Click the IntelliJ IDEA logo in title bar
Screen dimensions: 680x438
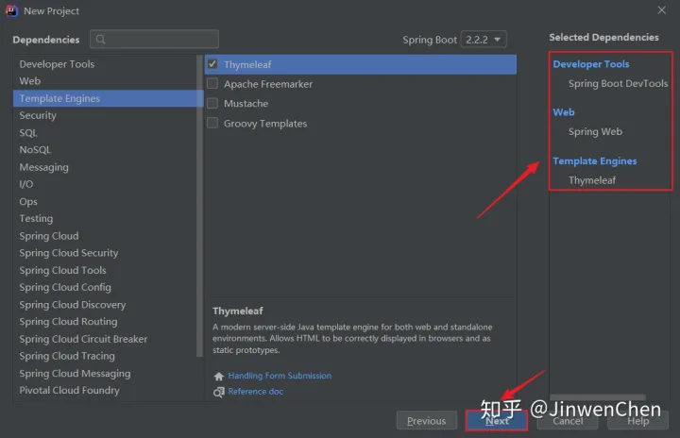pyautogui.click(x=11, y=10)
